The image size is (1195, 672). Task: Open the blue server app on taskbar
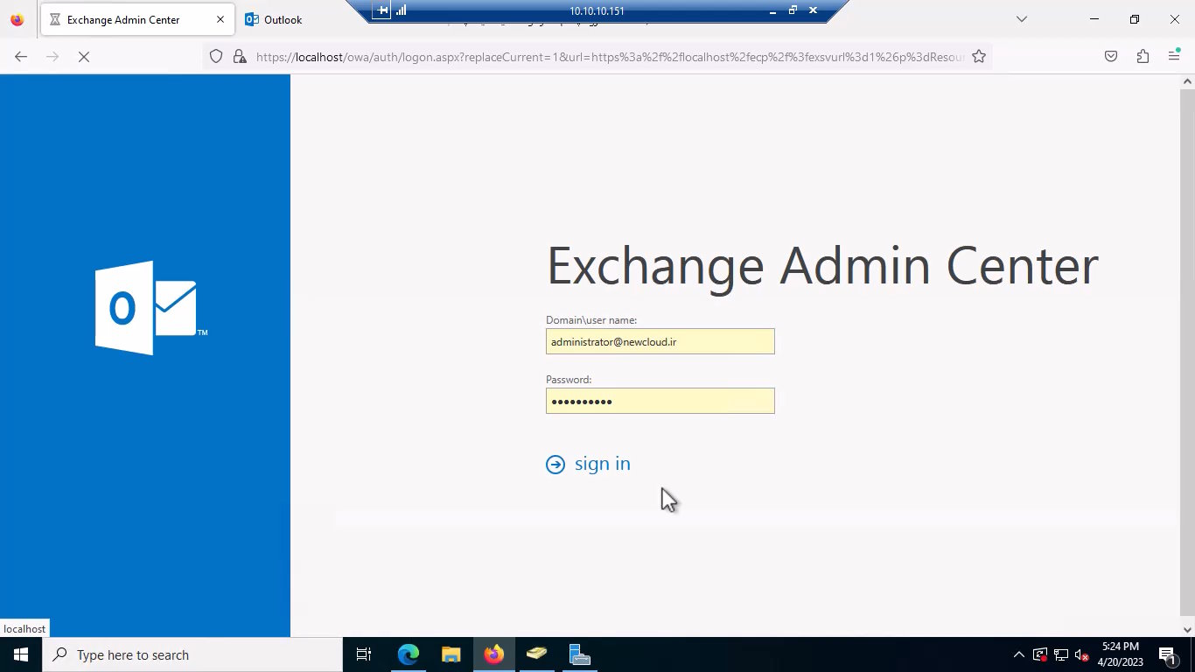(x=579, y=654)
